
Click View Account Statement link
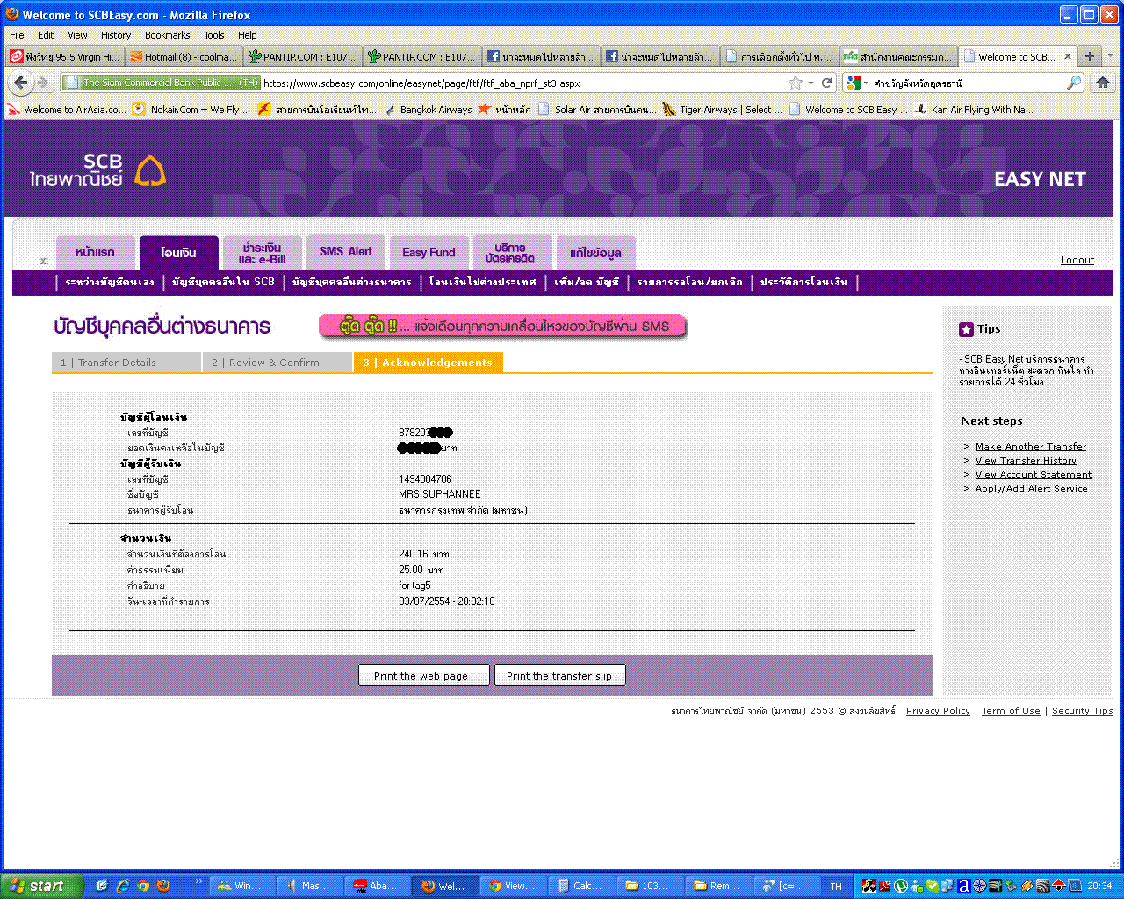[1034, 474]
